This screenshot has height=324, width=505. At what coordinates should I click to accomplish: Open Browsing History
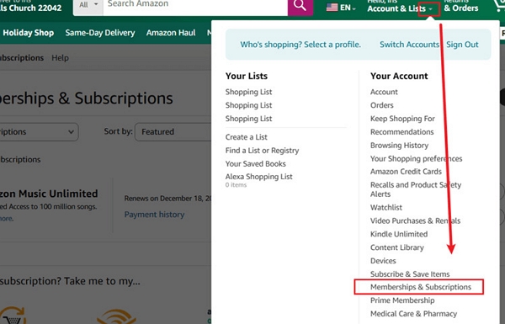(399, 146)
